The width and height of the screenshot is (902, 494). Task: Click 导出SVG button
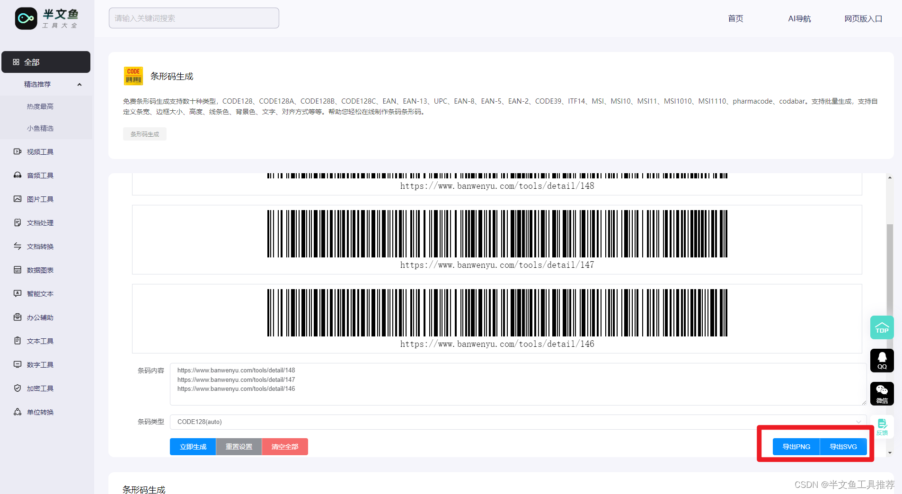843,447
